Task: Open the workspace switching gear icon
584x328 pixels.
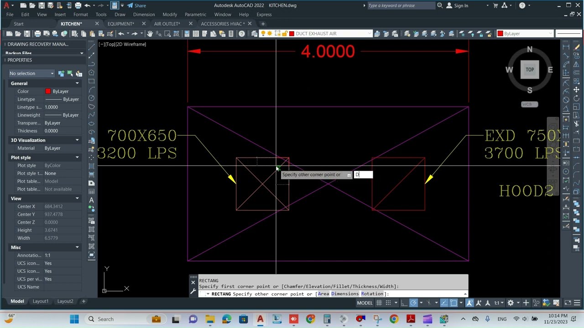Action: click(x=511, y=303)
